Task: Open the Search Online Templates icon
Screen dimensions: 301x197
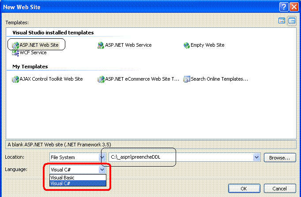Action: tap(186, 79)
